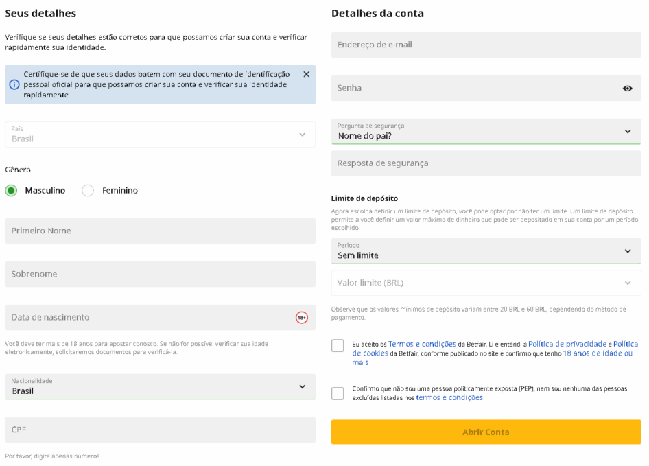649x466 pixels.
Task: Click the Data de nascimento field
Action: coord(137,317)
